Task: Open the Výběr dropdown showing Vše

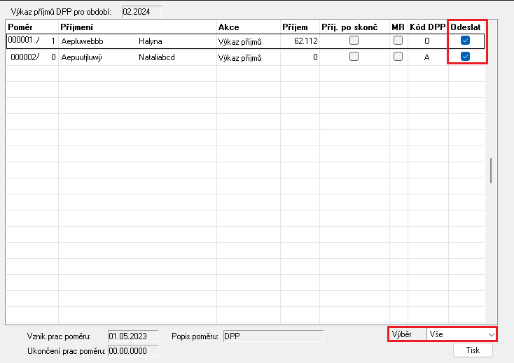Action: (x=461, y=334)
